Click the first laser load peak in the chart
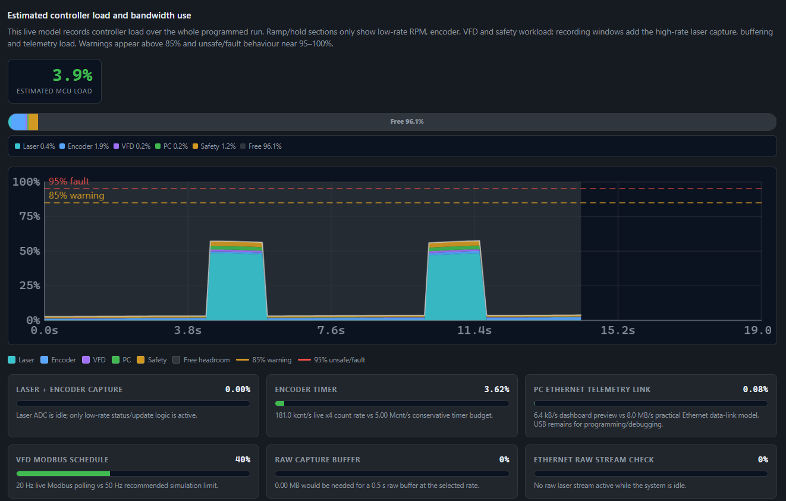Image resolution: width=786 pixels, height=501 pixels. tap(236, 281)
